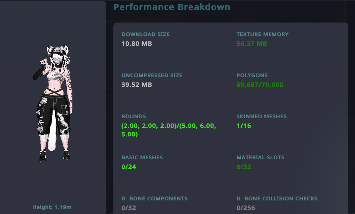Viewport: 355px width, 214px height.
Task: Select the Skinned Meshes label
Action: point(261,116)
